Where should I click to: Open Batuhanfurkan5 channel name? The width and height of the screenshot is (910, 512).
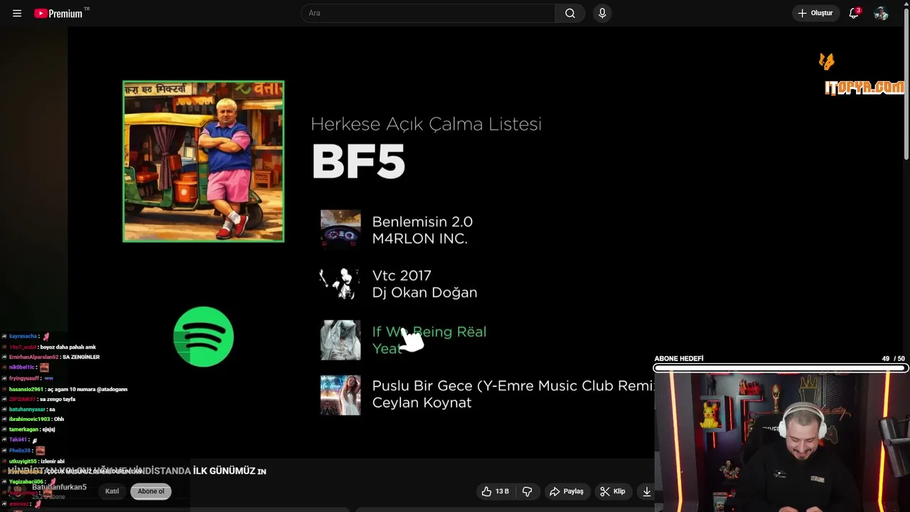59,487
